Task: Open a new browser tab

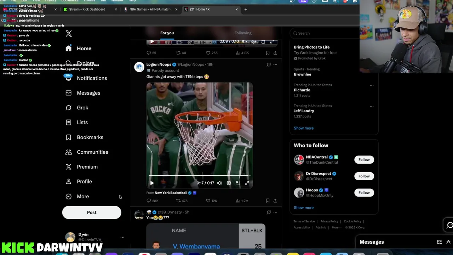Action: coord(246,9)
